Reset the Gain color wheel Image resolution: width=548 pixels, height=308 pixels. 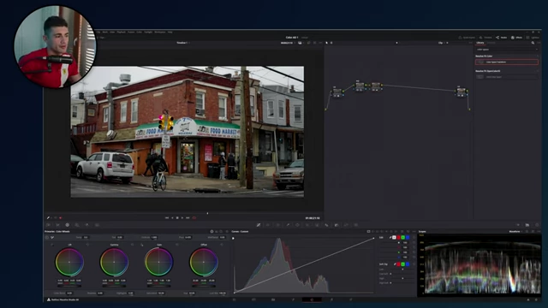click(x=177, y=245)
